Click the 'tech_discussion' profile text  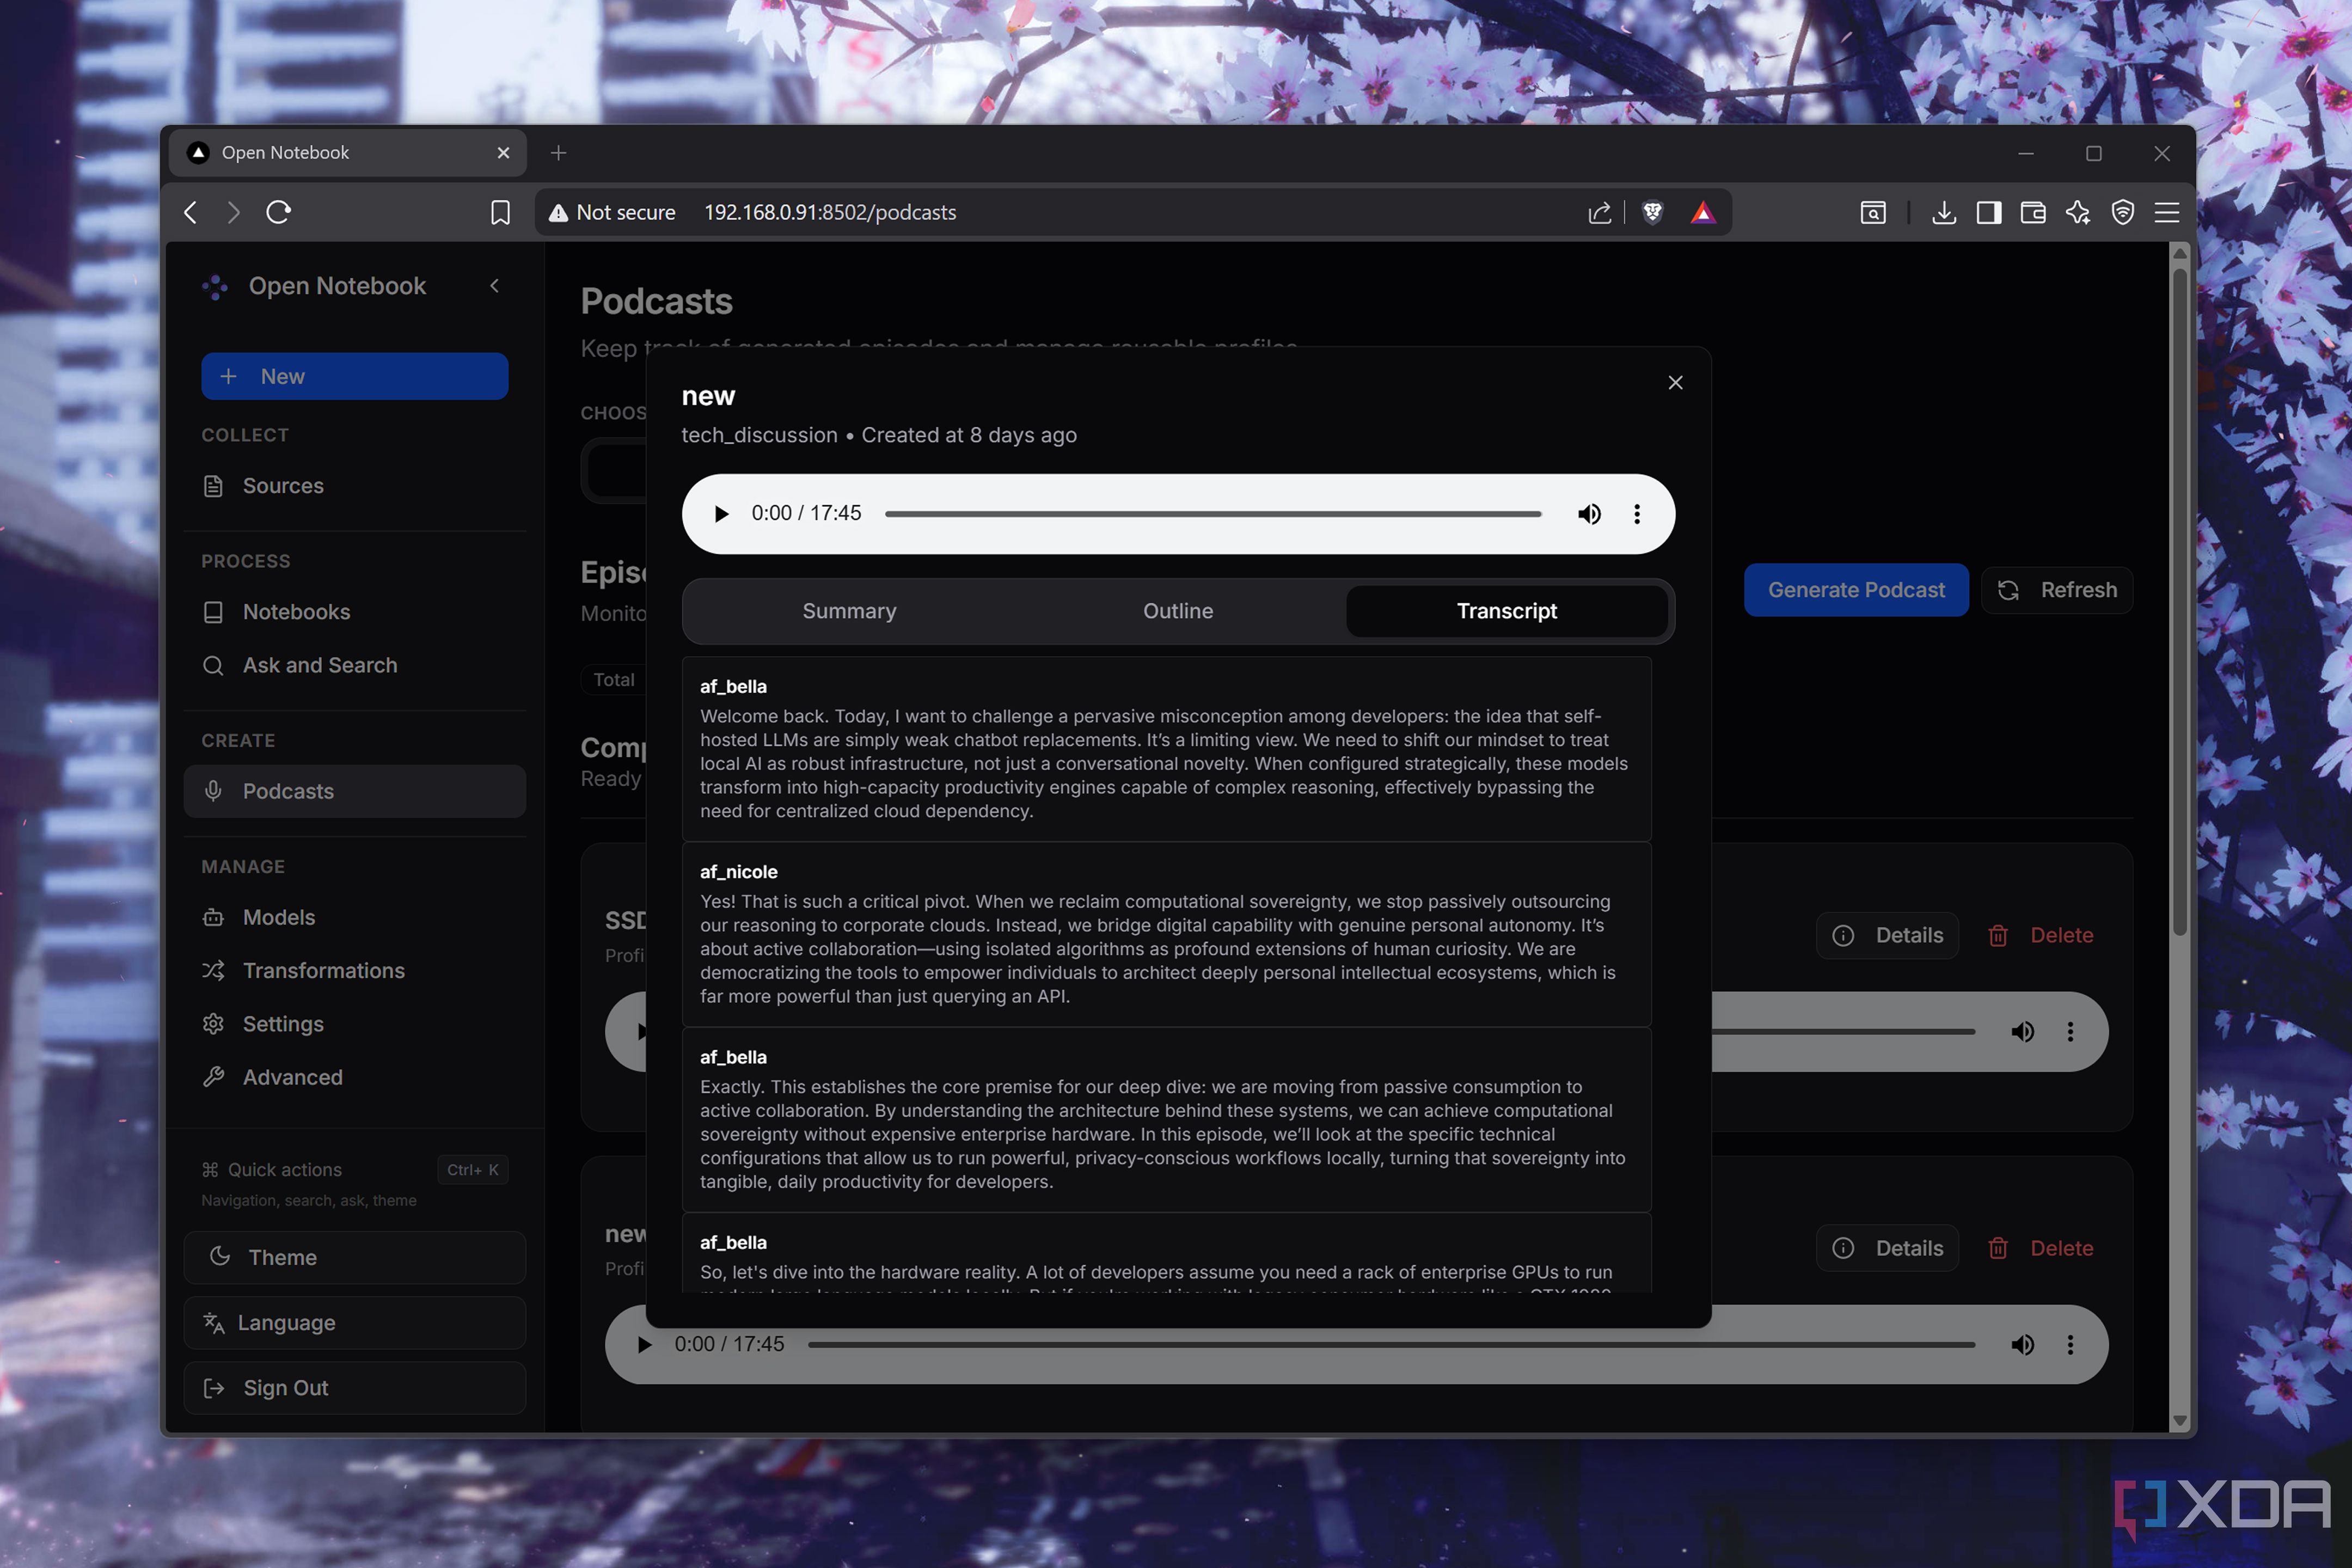(x=759, y=435)
